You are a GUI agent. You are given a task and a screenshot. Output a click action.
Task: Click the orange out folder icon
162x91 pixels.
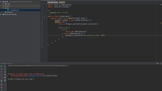coord(6,6)
